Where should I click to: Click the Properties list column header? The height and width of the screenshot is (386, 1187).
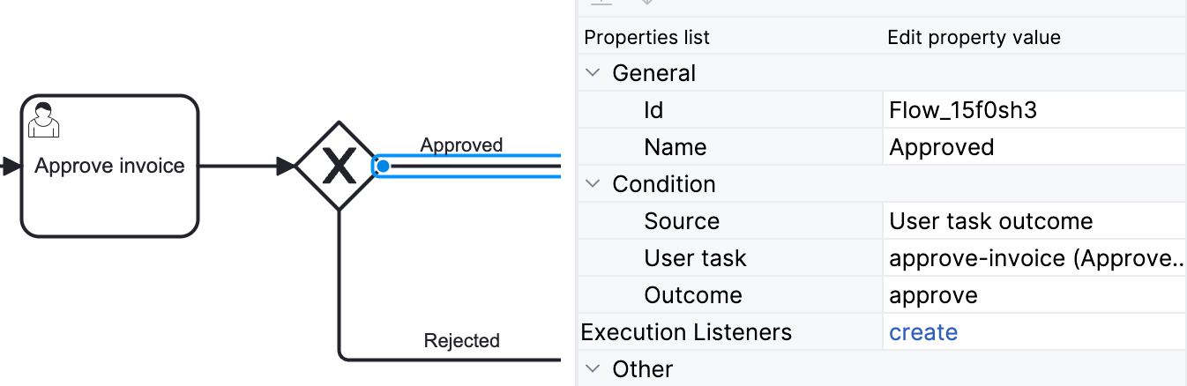coord(646,38)
